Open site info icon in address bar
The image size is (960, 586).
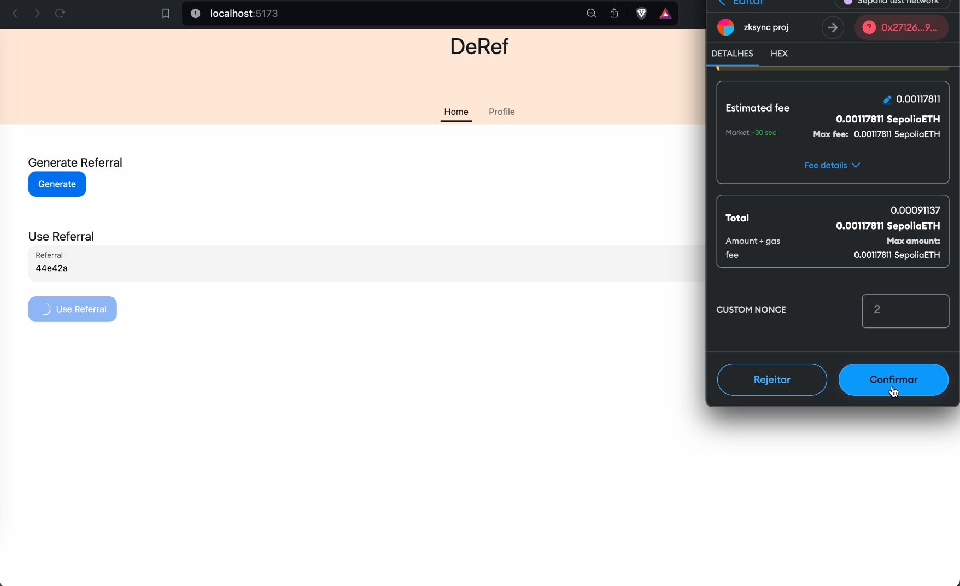pyautogui.click(x=195, y=14)
